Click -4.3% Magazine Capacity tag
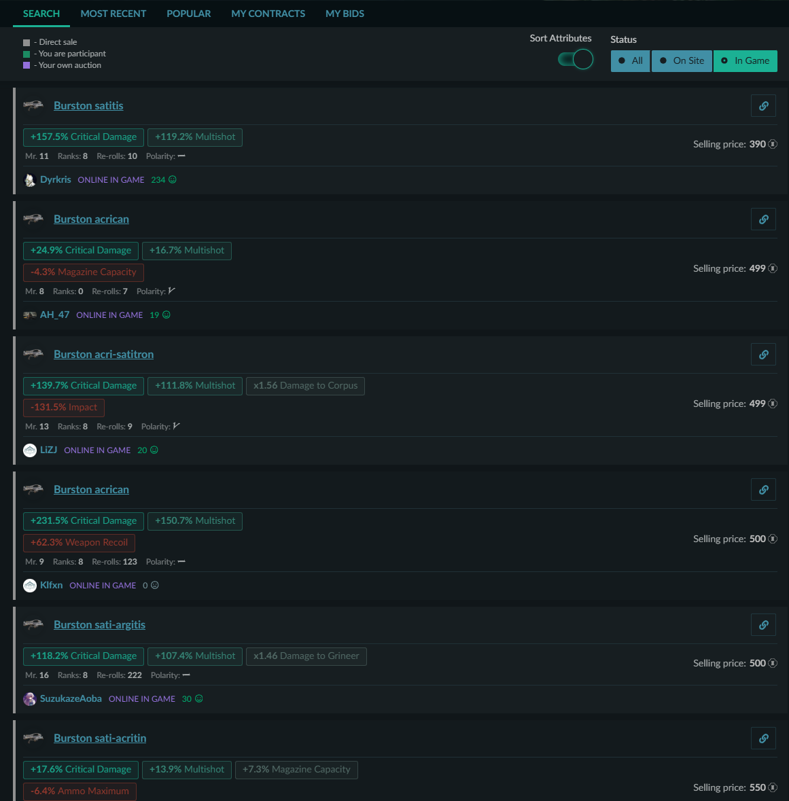 point(84,272)
